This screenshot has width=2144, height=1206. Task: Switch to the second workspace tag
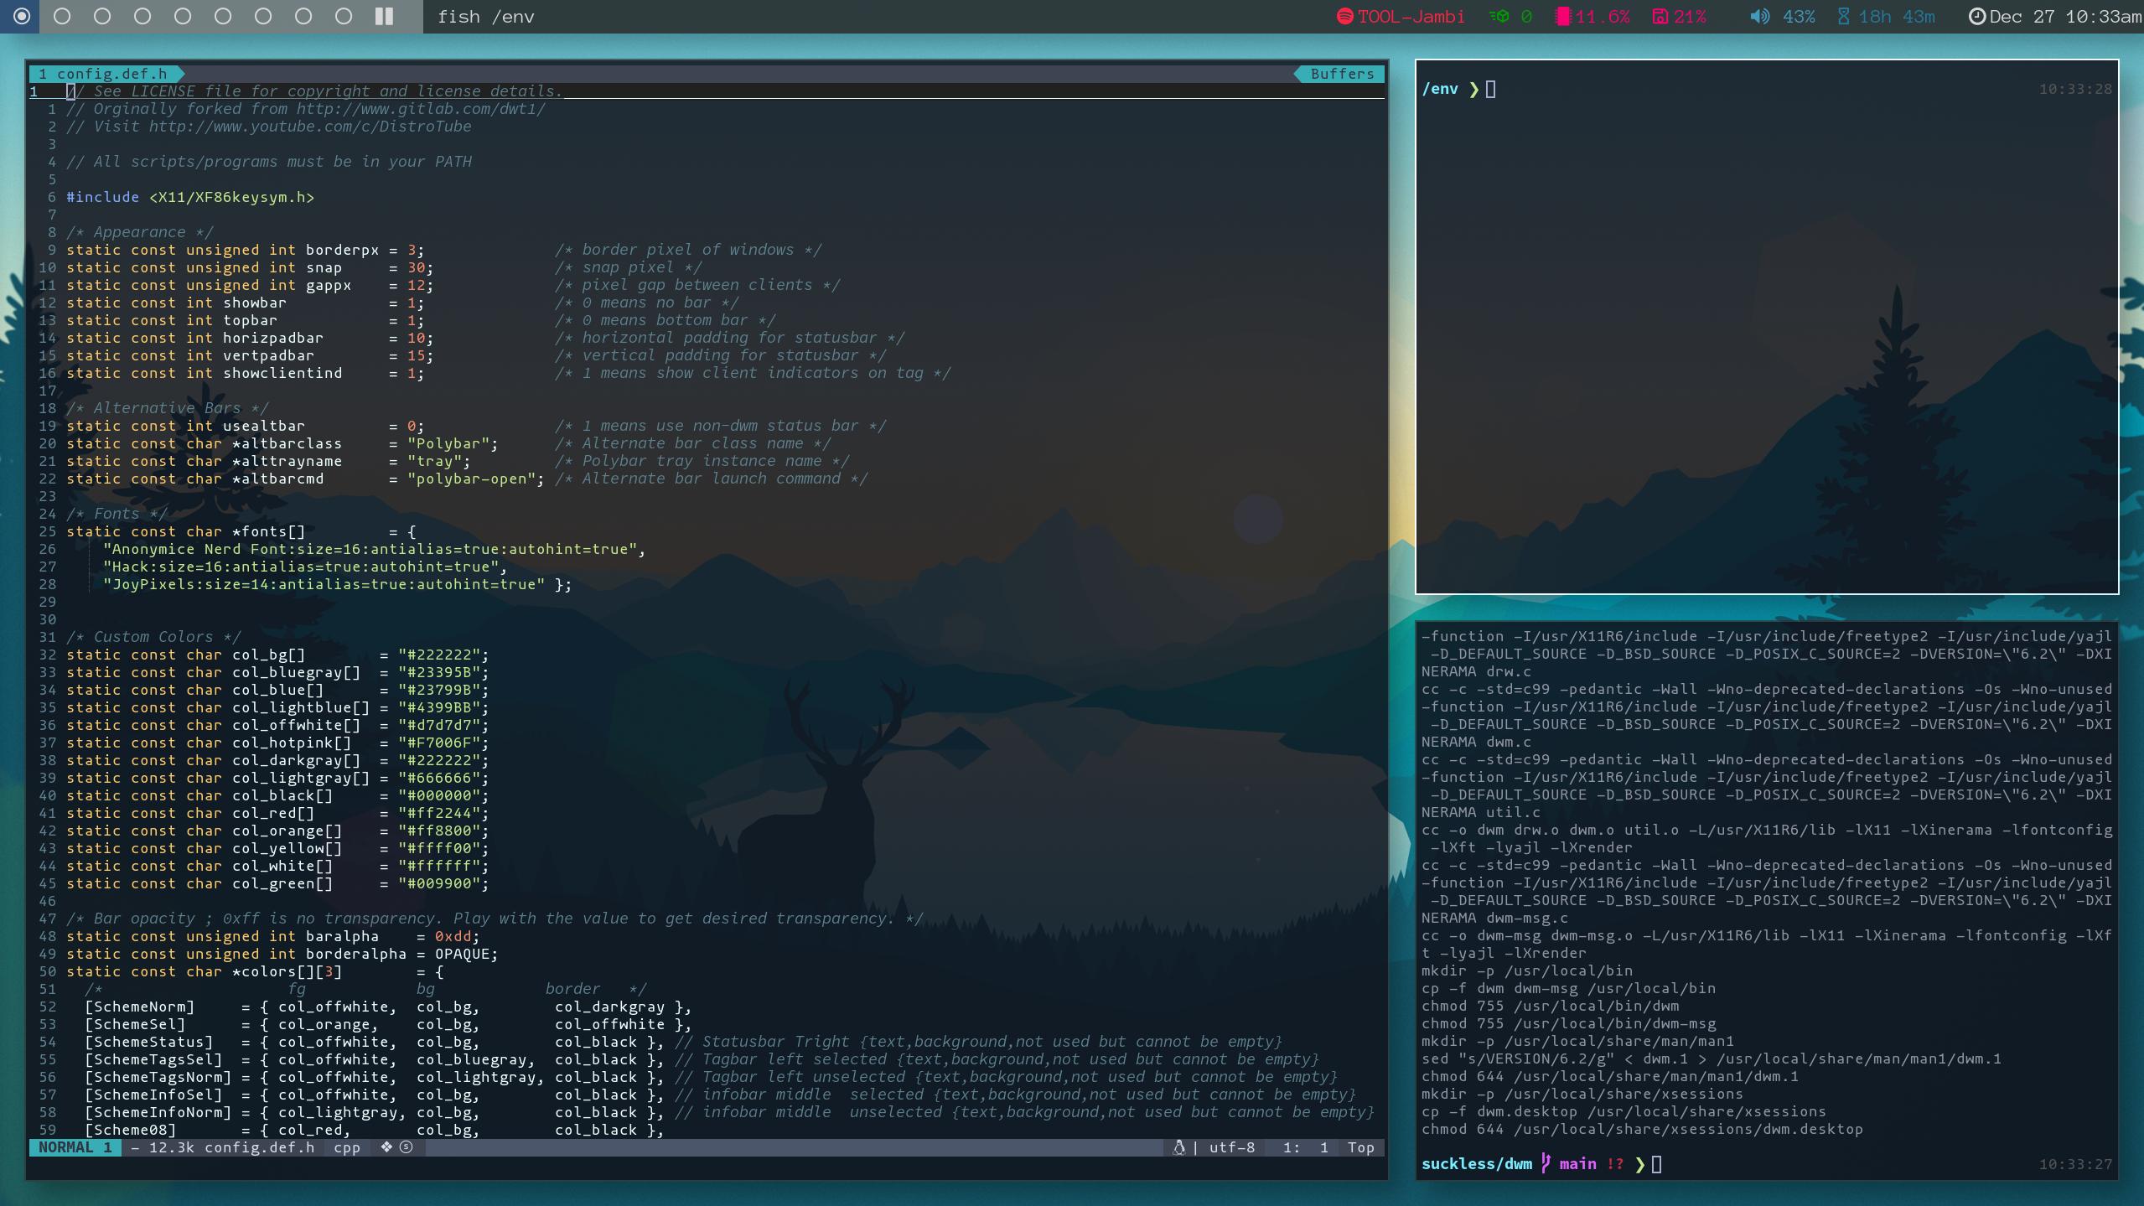point(62,17)
